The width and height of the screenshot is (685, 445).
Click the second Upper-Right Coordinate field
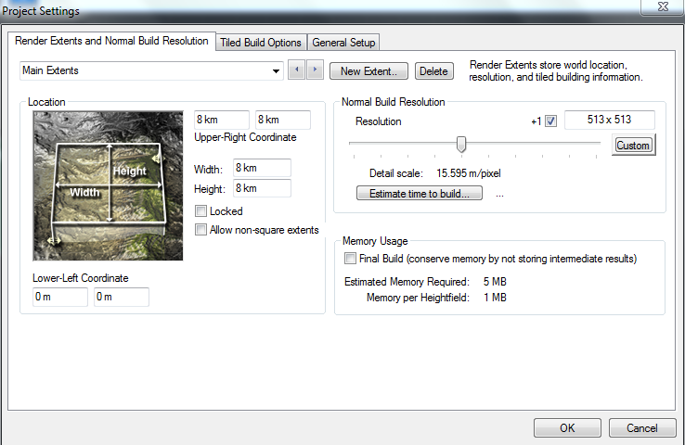[283, 120]
